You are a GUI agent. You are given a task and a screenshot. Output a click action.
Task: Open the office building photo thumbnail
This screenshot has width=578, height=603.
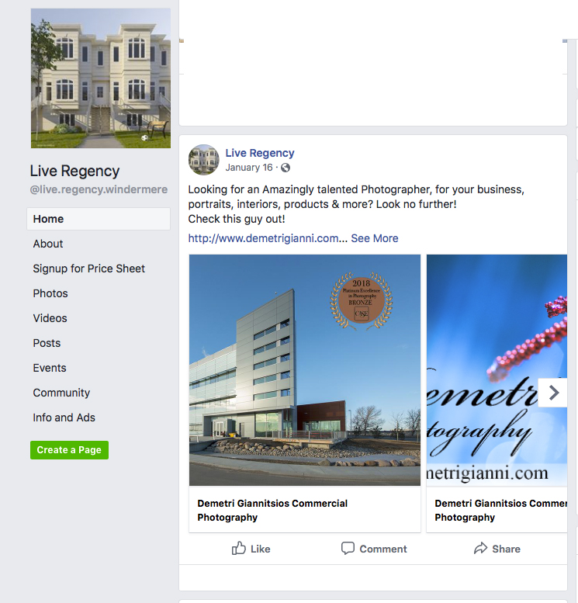pos(305,370)
